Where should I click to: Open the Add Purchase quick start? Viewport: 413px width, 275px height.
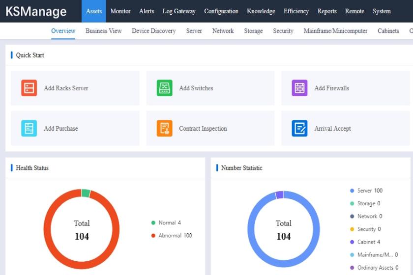75,128
